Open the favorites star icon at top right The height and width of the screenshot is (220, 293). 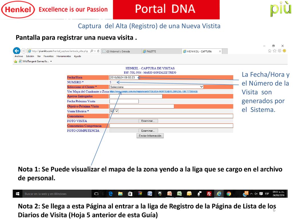[x=274, y=51]
